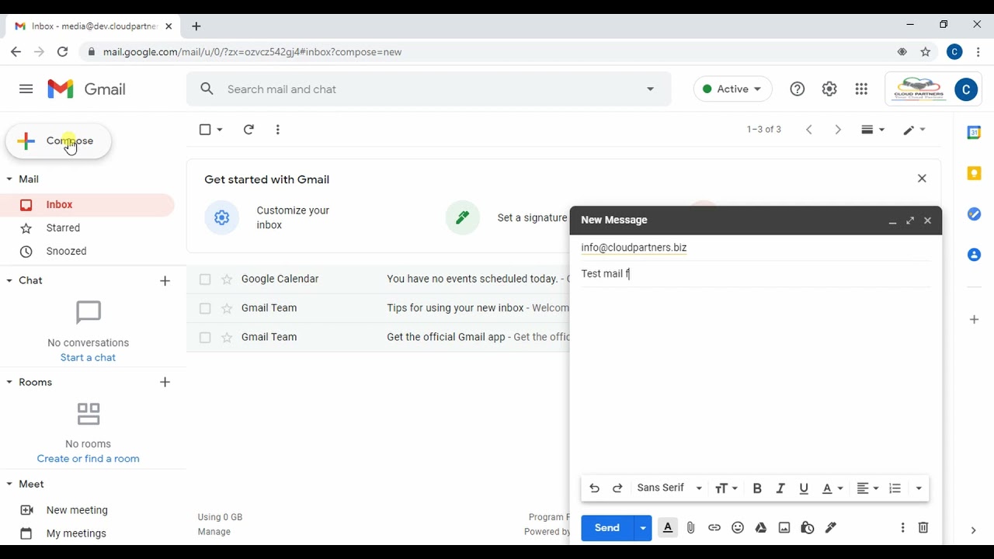Screen dimensions: 994x559
Task: Click inside the Search mail and chat field
Action: coord(429,89)
